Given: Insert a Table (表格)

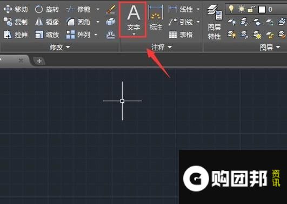Looking at the screenshot, I should pos(181,35).
